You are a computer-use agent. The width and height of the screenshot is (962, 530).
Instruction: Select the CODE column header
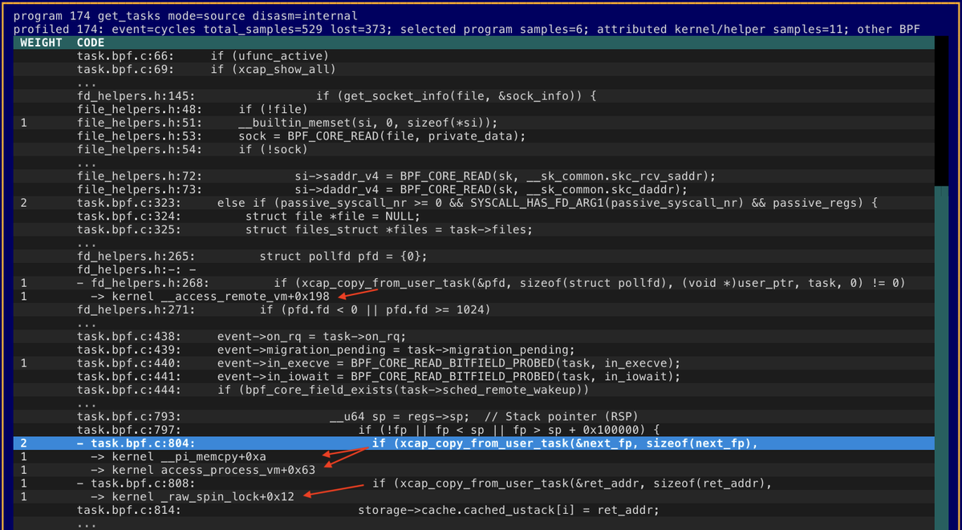91,43
